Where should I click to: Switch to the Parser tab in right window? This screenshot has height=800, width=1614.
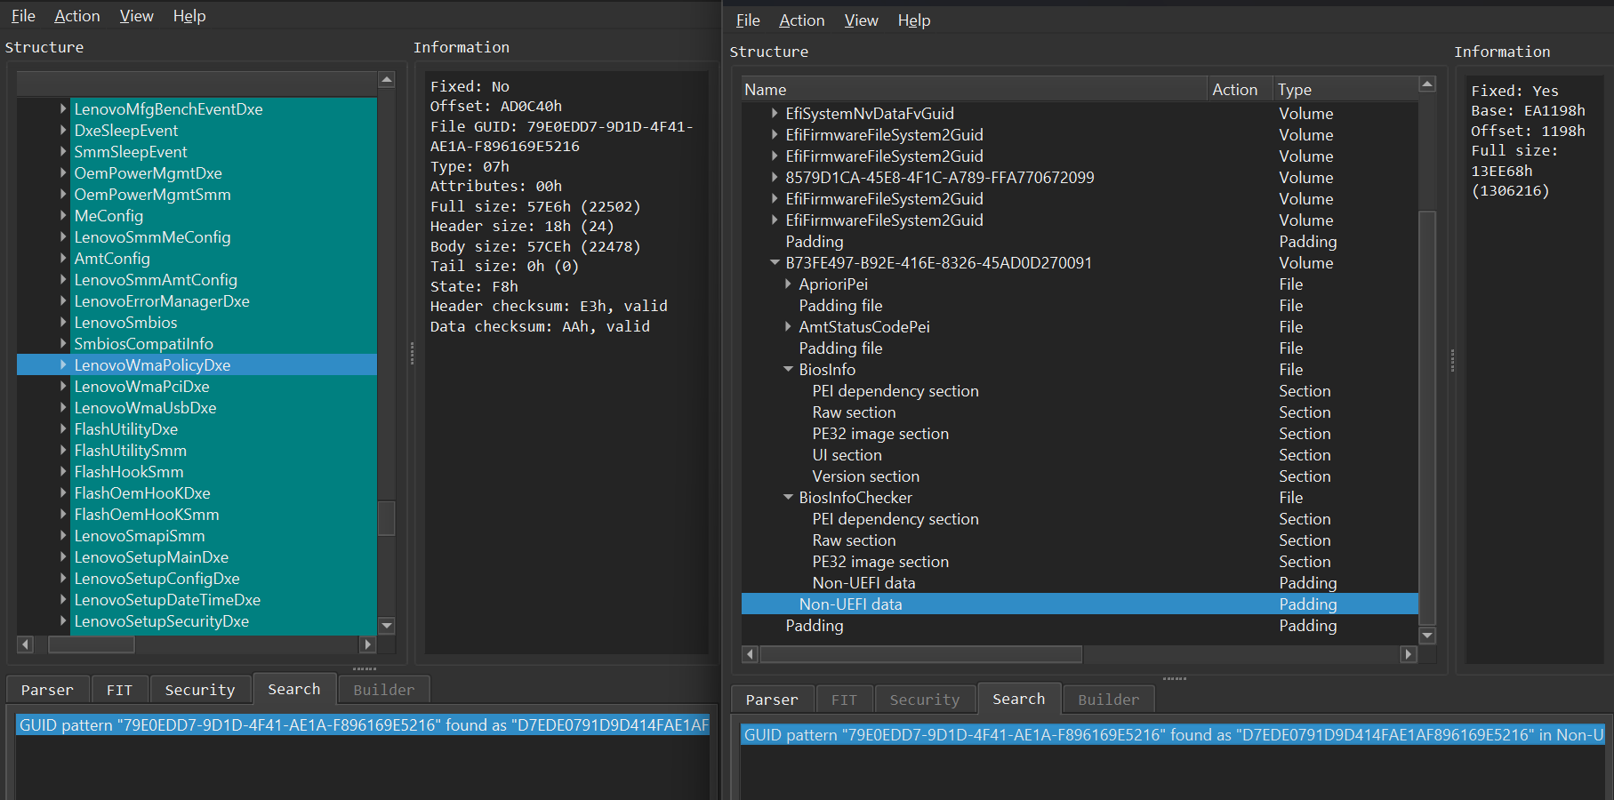771,700
